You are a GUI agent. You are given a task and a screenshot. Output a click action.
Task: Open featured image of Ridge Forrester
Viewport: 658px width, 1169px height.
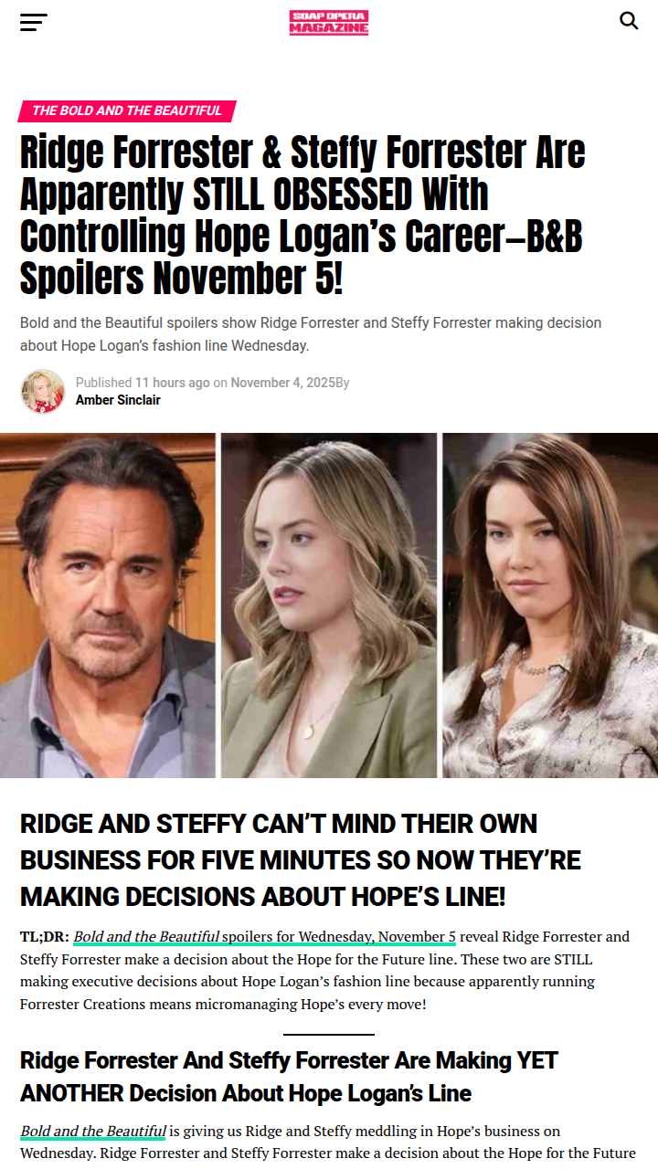click(x=108, y=606)
